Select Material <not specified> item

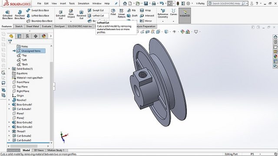tap(27, 78)
